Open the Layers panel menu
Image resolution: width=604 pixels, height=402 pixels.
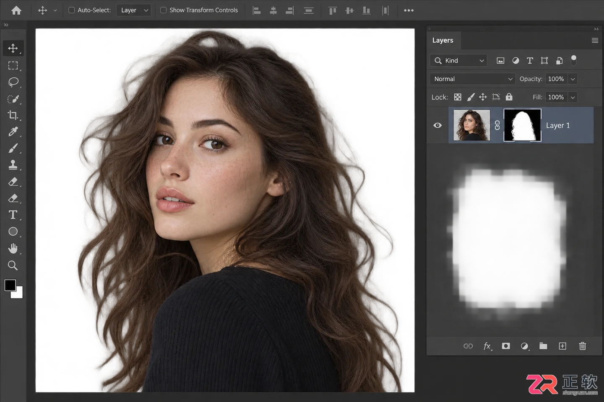click(595, 40)
